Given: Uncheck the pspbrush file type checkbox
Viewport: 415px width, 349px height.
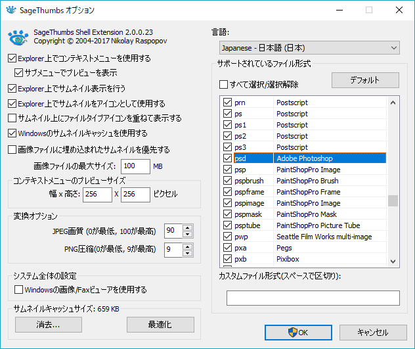Looking at the screenshot, I should pyautogui.click(x=227, y=181).
